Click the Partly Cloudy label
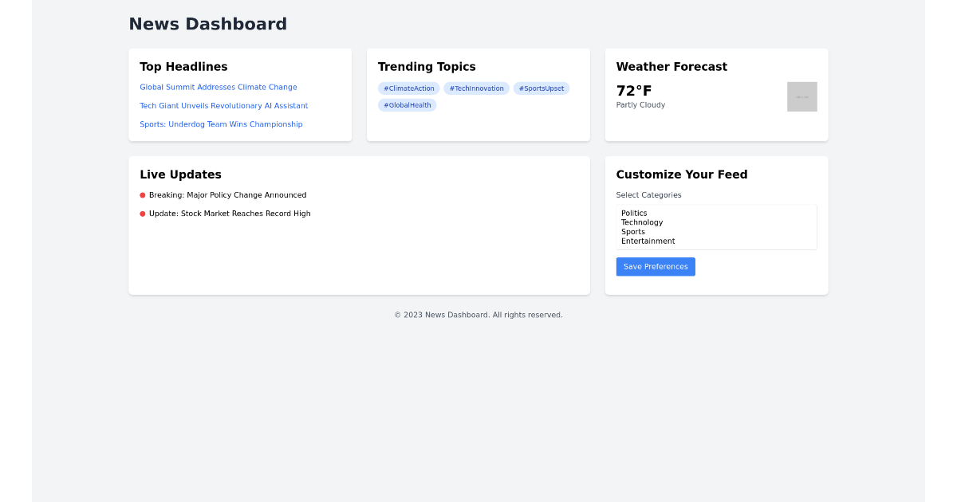Image resolution: width=957 pixels, height=502 pixels. pyautogui.click(x=640, y=104)
